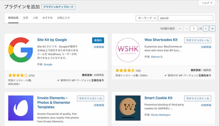Click the プラグインを追加 page heading
The width and height of the screenshot is (219, 126).
point(22,7)
